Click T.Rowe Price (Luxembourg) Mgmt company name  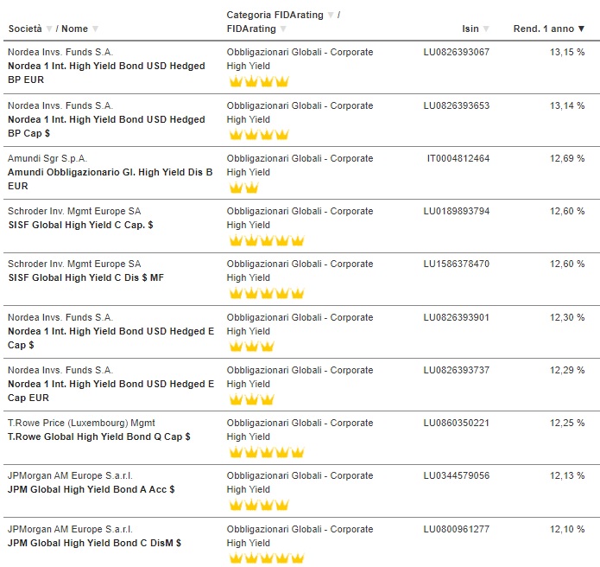pos(81,423)
